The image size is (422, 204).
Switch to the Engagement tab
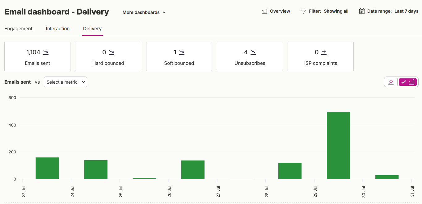click(x=19, y=29)
